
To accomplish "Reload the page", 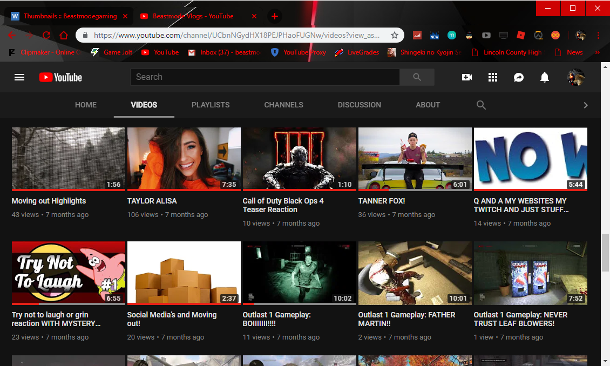I will (x=46, y=36).
